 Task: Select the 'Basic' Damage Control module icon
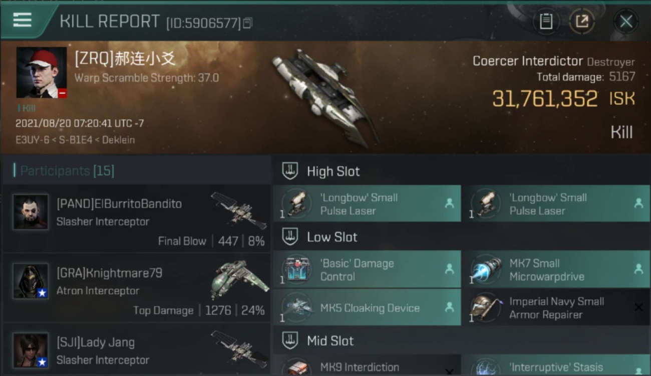(x=297, y=269)
